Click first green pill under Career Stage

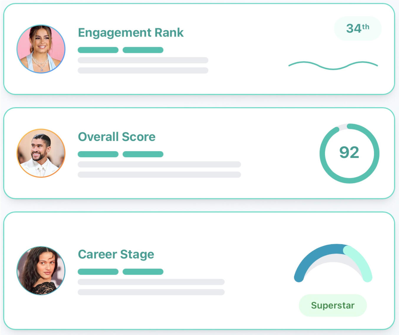click(x=98, y=272)
